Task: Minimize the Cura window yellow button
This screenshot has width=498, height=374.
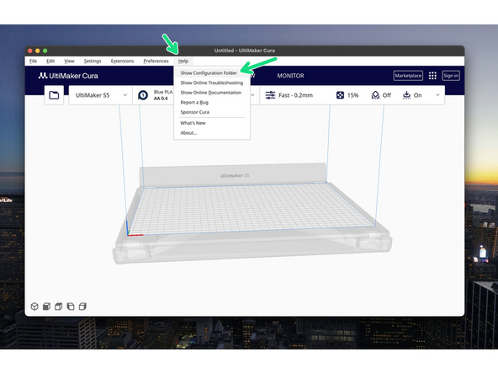Action: click(x=38, y=51)
